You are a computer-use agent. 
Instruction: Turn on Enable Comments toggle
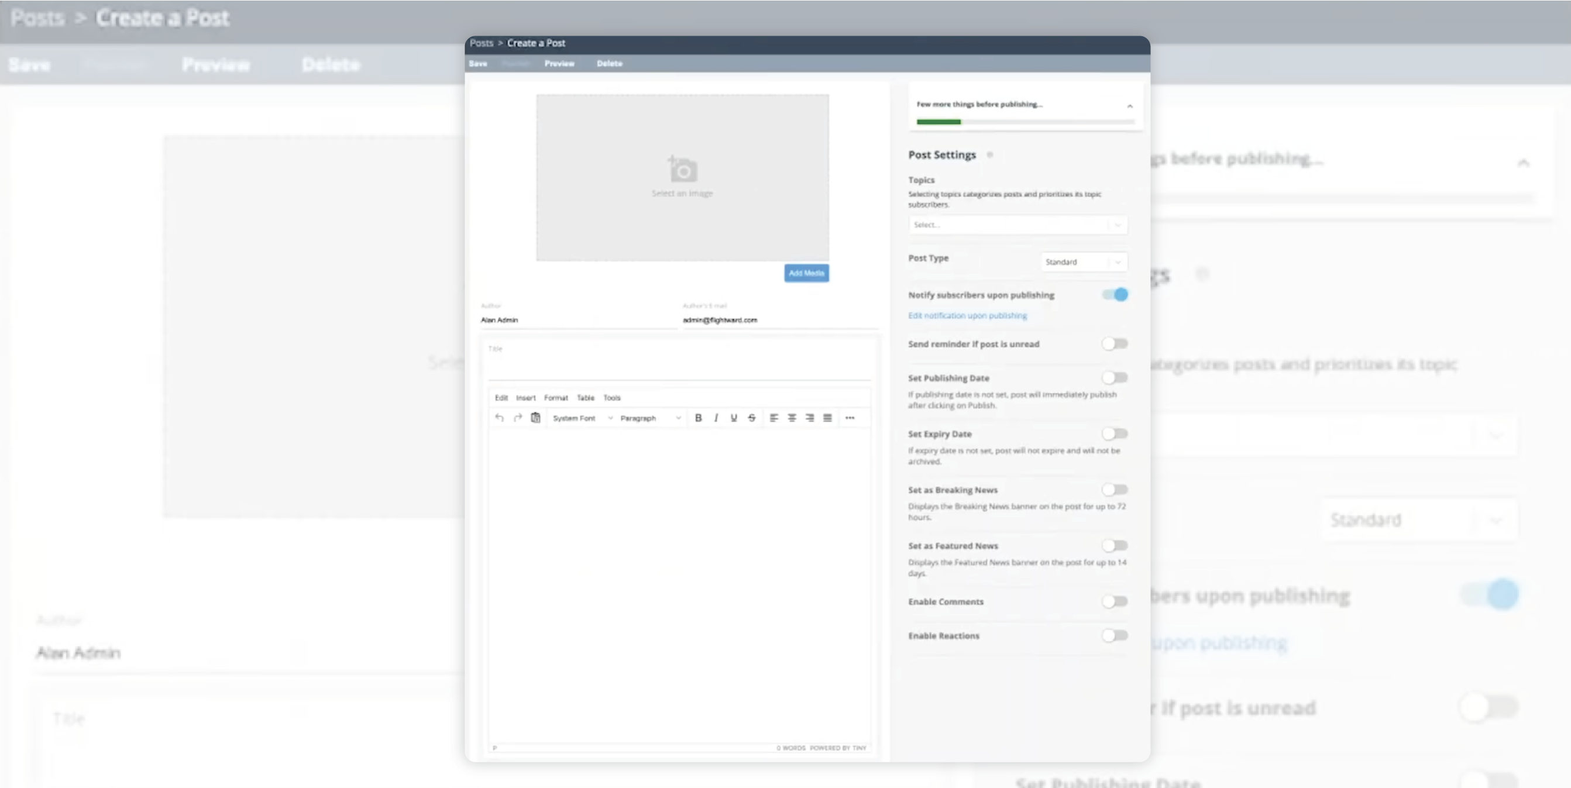[1115, 601]
